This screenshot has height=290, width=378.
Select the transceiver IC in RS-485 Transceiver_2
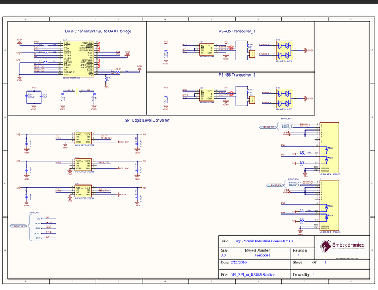tap(207, 95)
